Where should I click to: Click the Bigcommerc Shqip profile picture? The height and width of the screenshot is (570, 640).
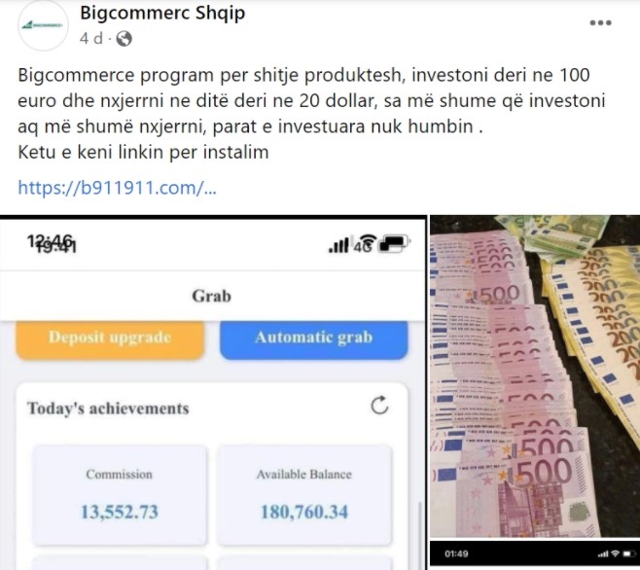[43, 25]
